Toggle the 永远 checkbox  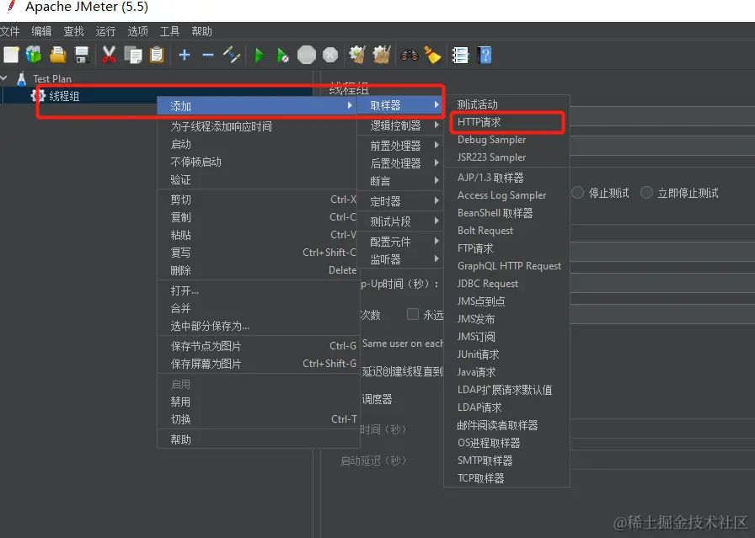pyautogui.click(x=413, y=314)
